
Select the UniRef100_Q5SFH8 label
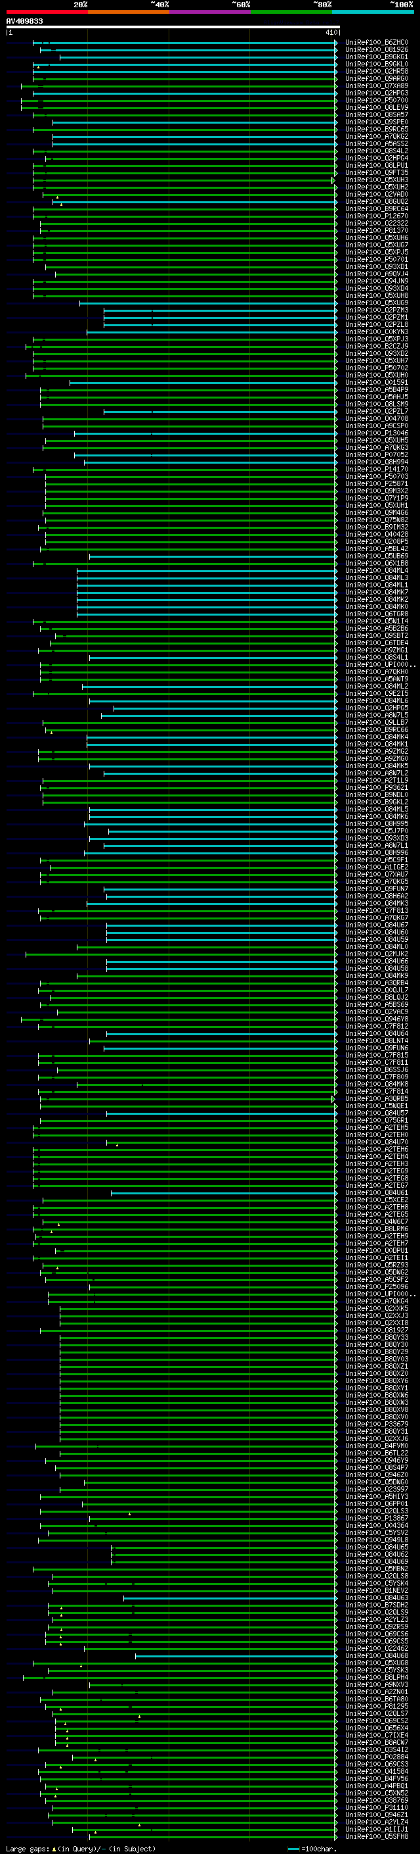pyautogui.click(x=376, y=1837)
